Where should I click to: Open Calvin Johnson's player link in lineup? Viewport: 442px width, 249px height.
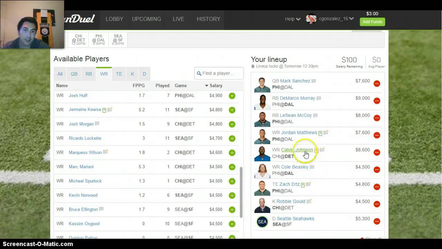tap(297, 150)
